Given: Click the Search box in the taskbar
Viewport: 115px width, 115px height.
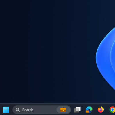Looking at the screenshot, I should click(42, 110).
